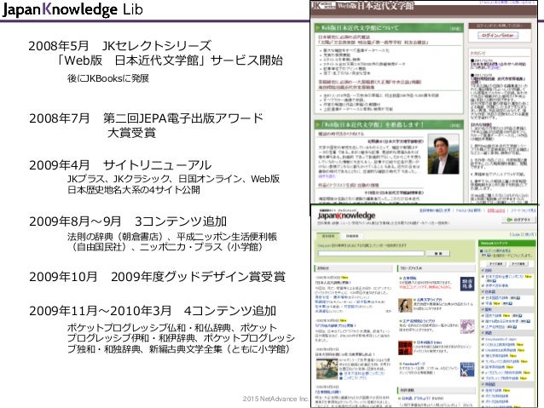This screenshot has height=408, width=544.
Task: Toggle the 国史大辞典 checkbox
Action: point(483,315)
